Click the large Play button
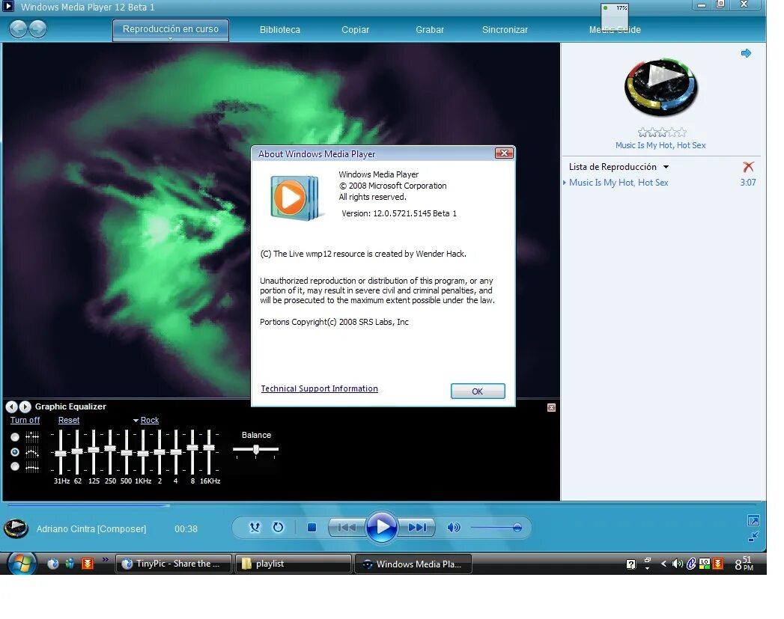Viewport: 784px width, 619px height. pyautogui.click(x=381, y=527)
